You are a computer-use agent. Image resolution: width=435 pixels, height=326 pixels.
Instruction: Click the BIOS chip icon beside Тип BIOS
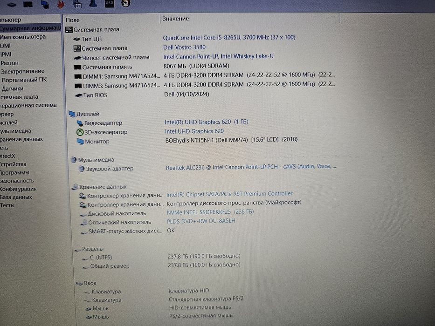(79, 95)
